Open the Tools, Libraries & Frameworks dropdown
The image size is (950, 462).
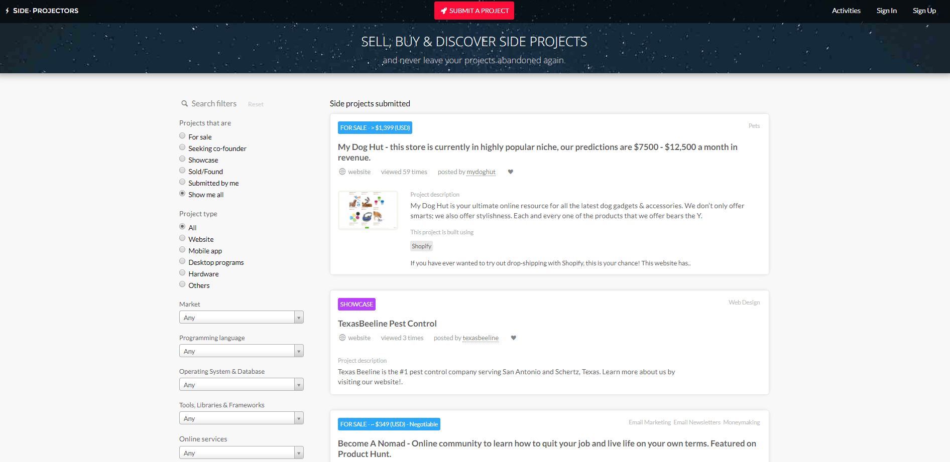pyautogui.click(x=241, y=418)
